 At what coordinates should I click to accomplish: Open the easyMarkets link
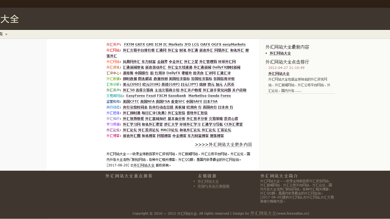pos(234,45)
